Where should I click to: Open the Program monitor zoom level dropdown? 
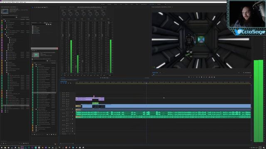coord(160,73)
